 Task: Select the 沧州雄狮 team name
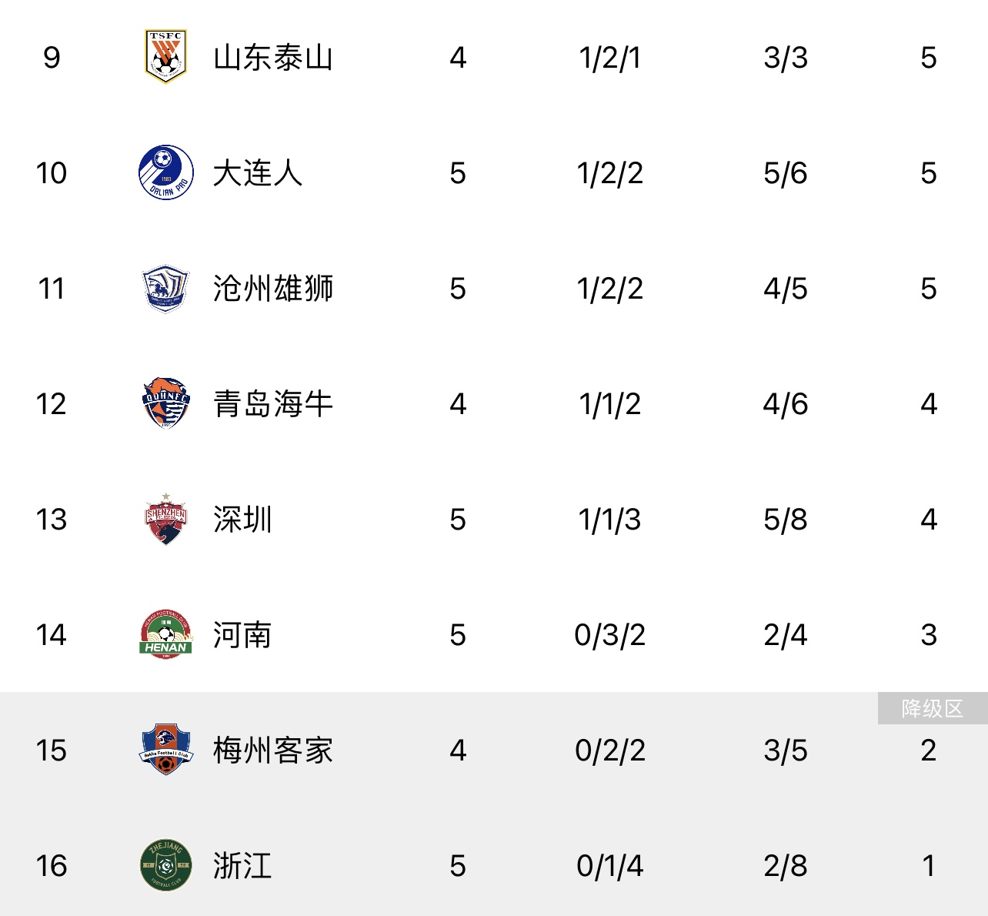pos(273,289)
